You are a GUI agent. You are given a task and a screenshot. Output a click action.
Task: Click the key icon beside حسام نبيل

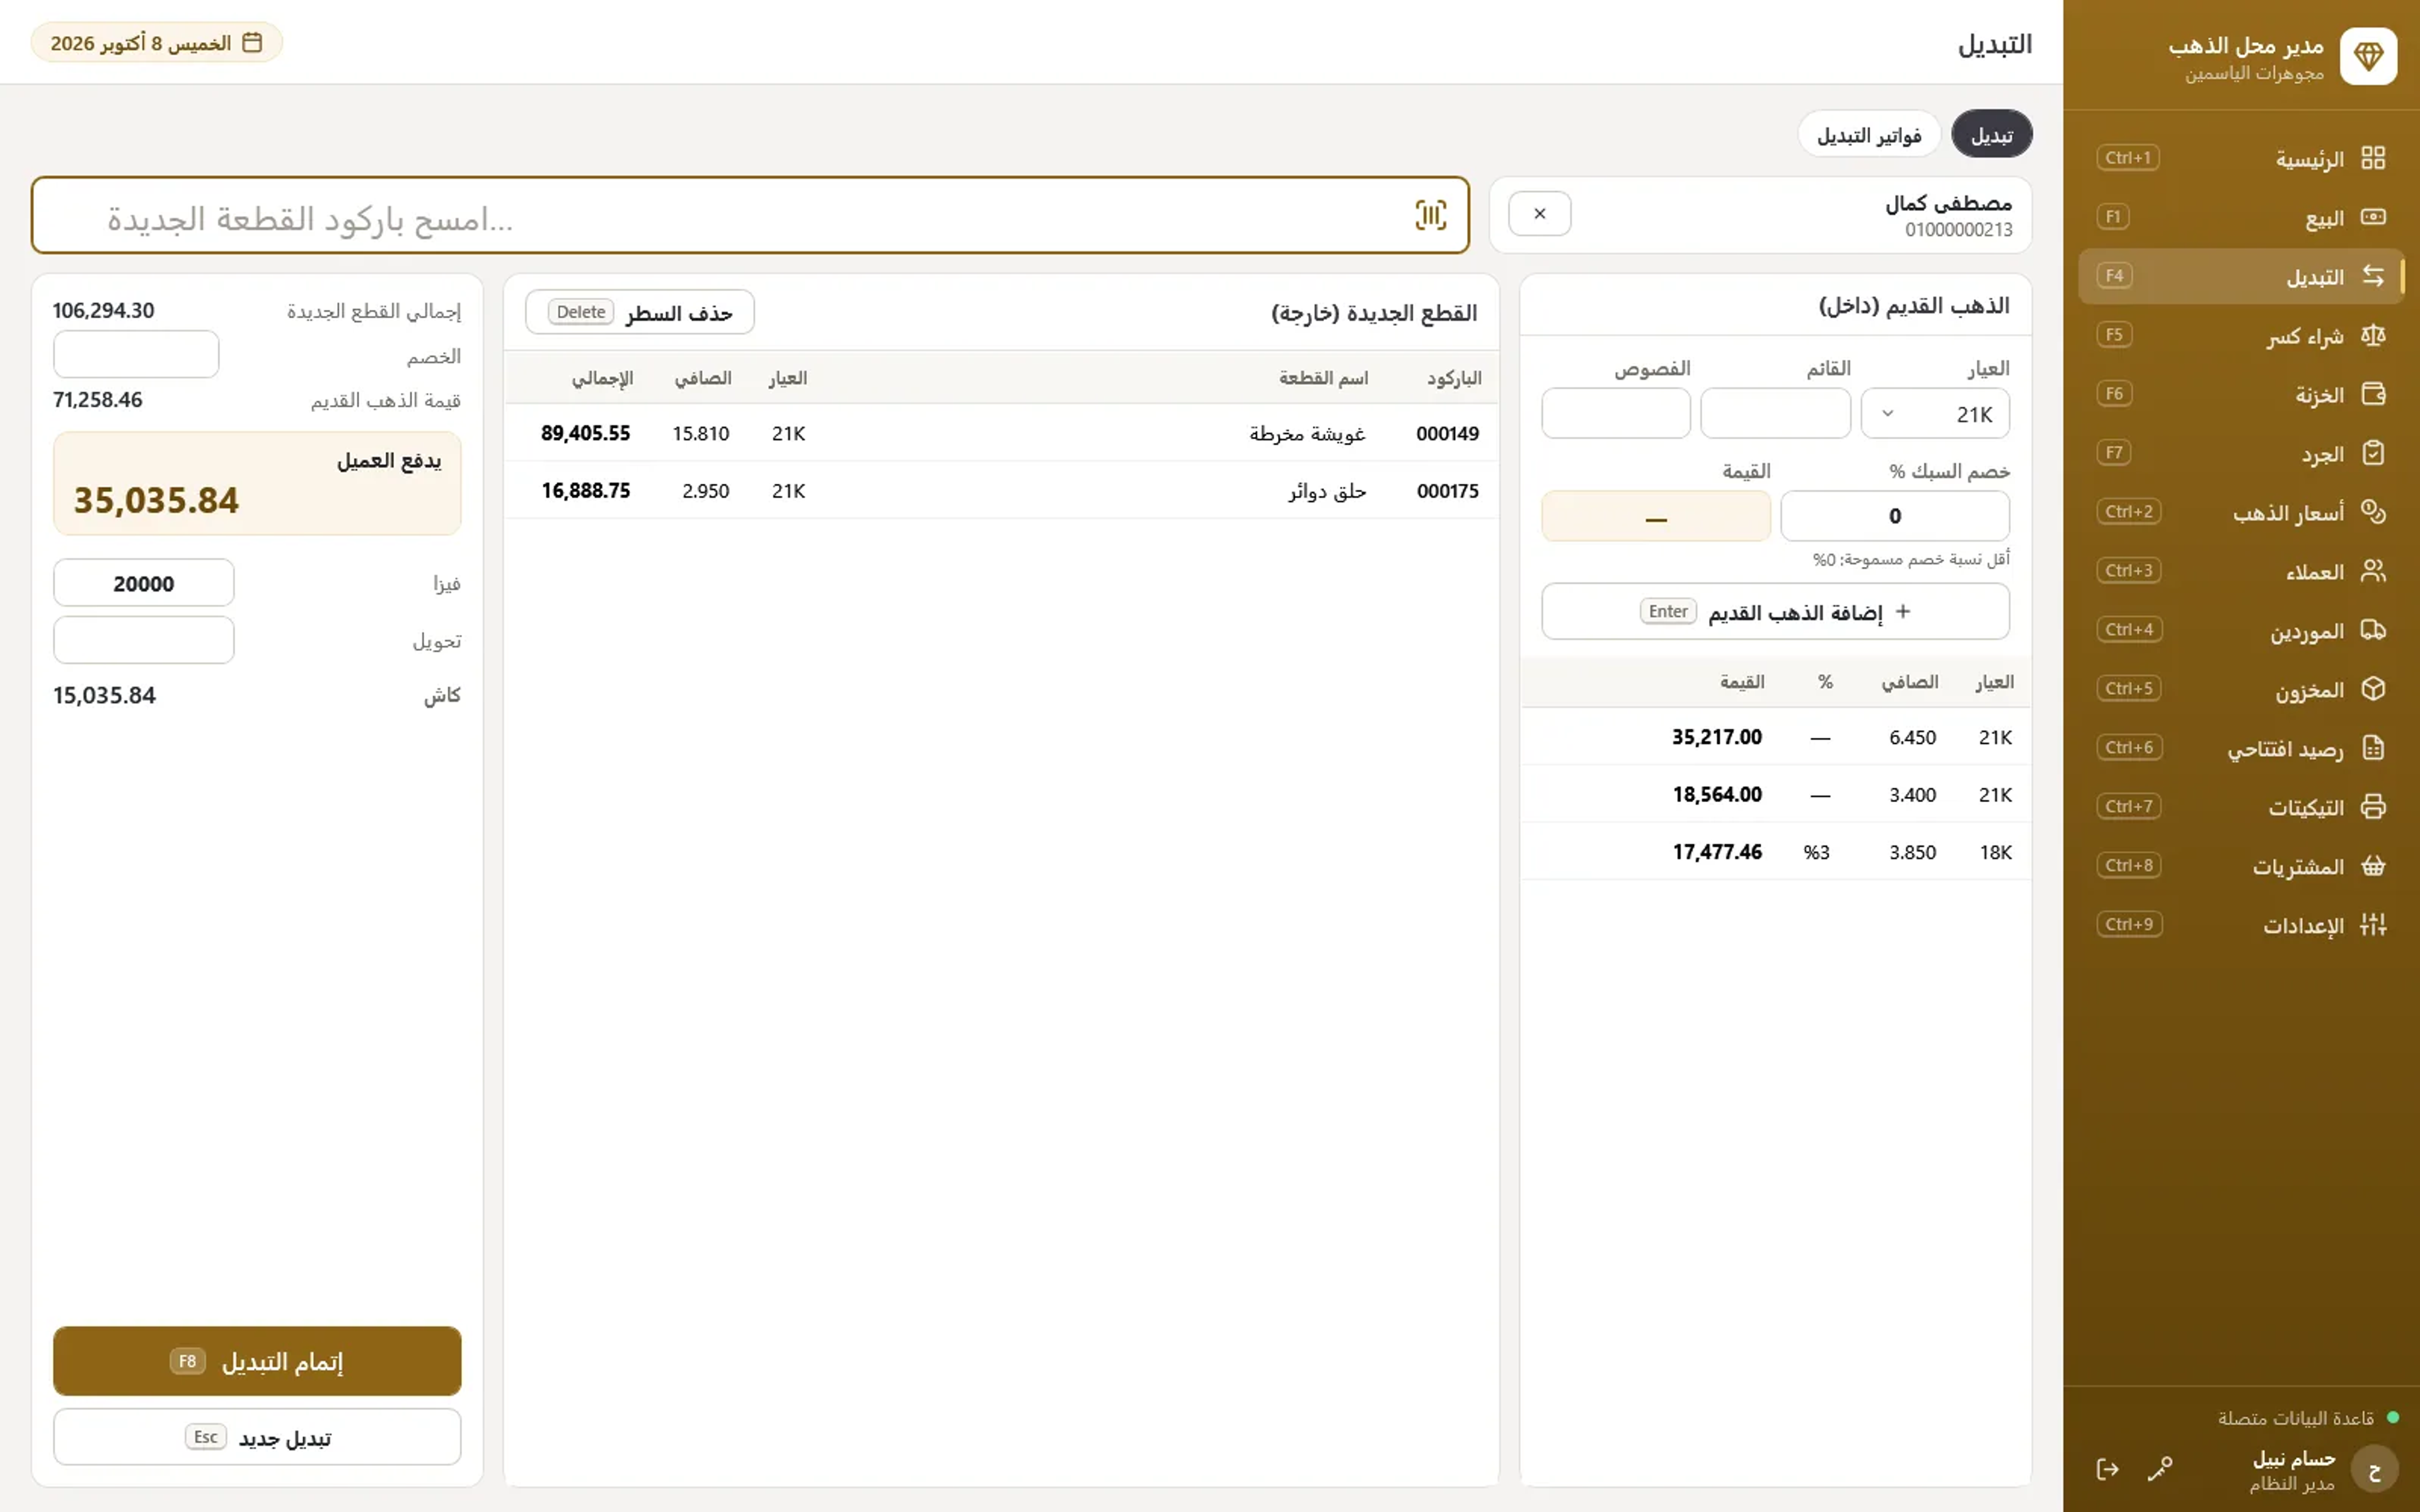pos(2160,1469)
